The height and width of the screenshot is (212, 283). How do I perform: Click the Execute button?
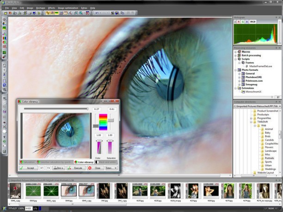pyautogui.click(x=76, y=168)
